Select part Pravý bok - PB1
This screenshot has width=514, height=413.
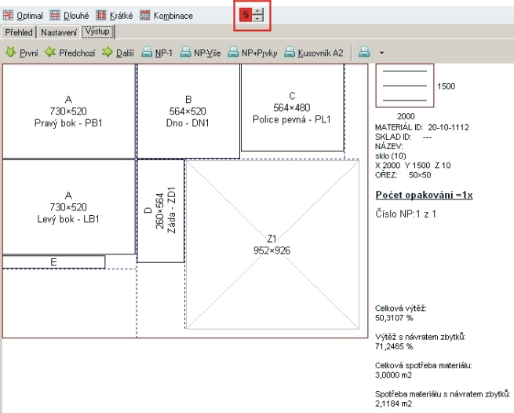click(x=68, y=111)
